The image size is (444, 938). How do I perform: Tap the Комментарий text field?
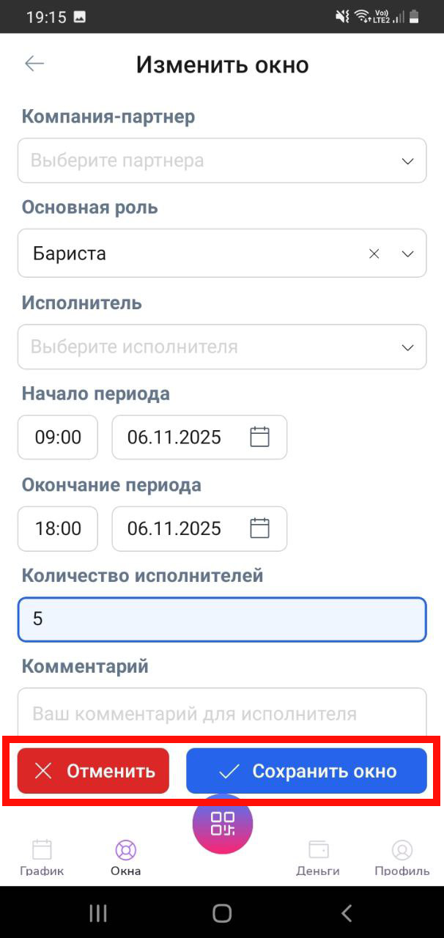(222, 712)
